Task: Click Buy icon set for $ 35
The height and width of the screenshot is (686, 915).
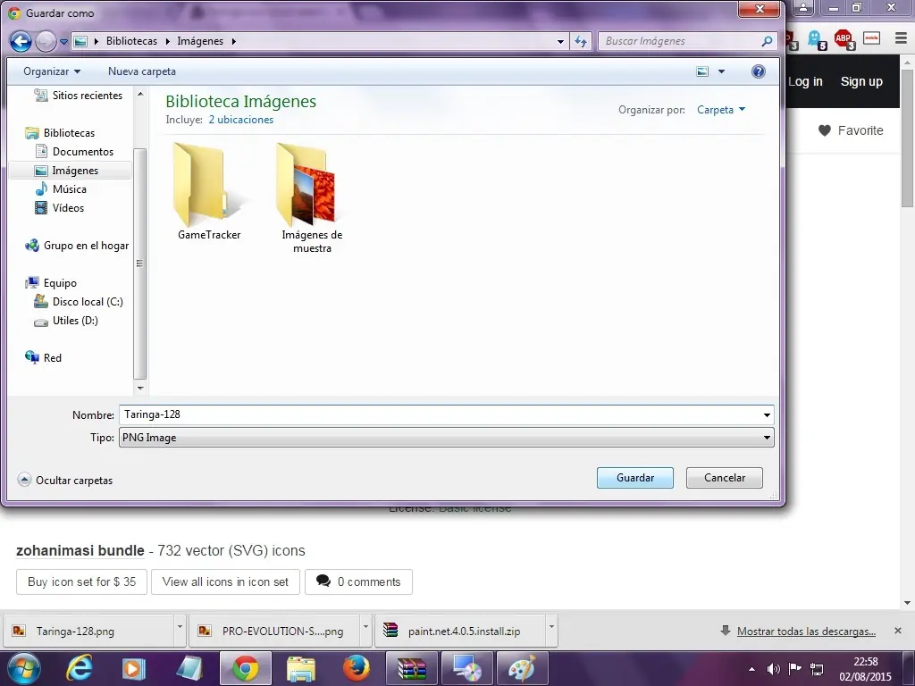Action: (81, 582)
